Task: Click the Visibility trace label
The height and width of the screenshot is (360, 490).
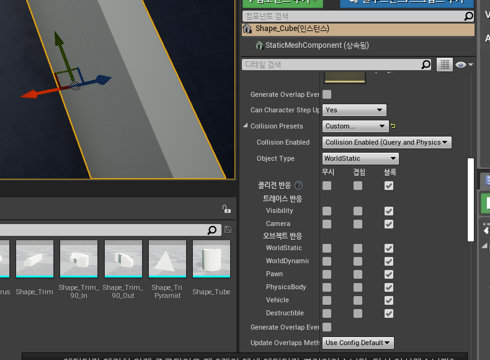Action: (279, 211)
